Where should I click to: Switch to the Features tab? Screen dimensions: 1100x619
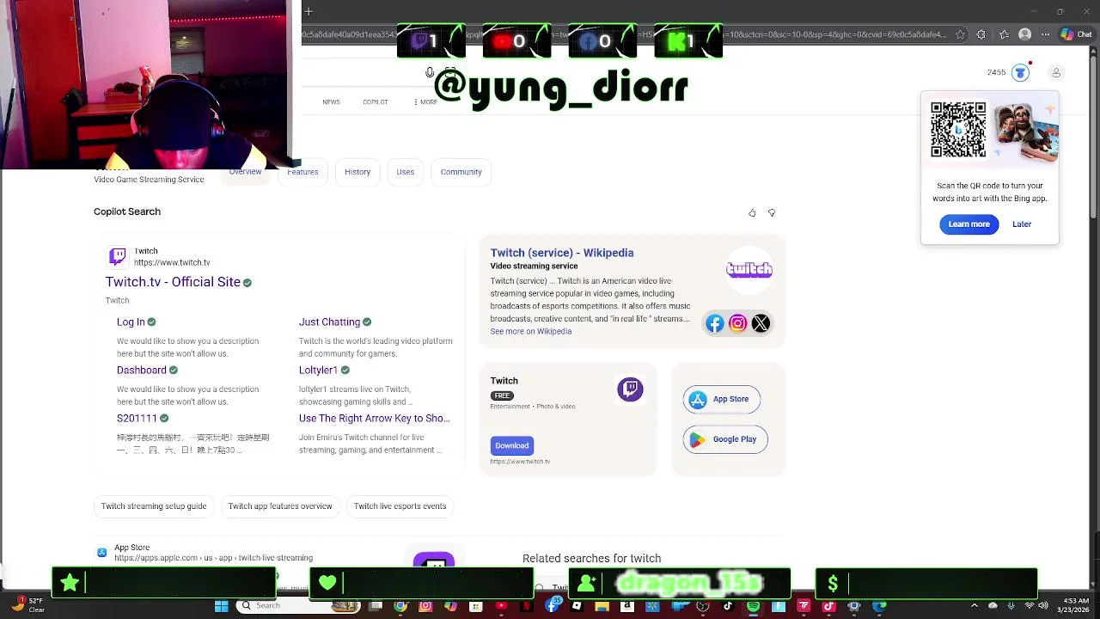(x=302, y=172)
